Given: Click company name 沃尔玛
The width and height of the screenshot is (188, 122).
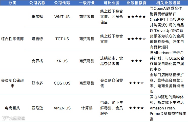Looking at the screenshot, I should tap(37, 17).
